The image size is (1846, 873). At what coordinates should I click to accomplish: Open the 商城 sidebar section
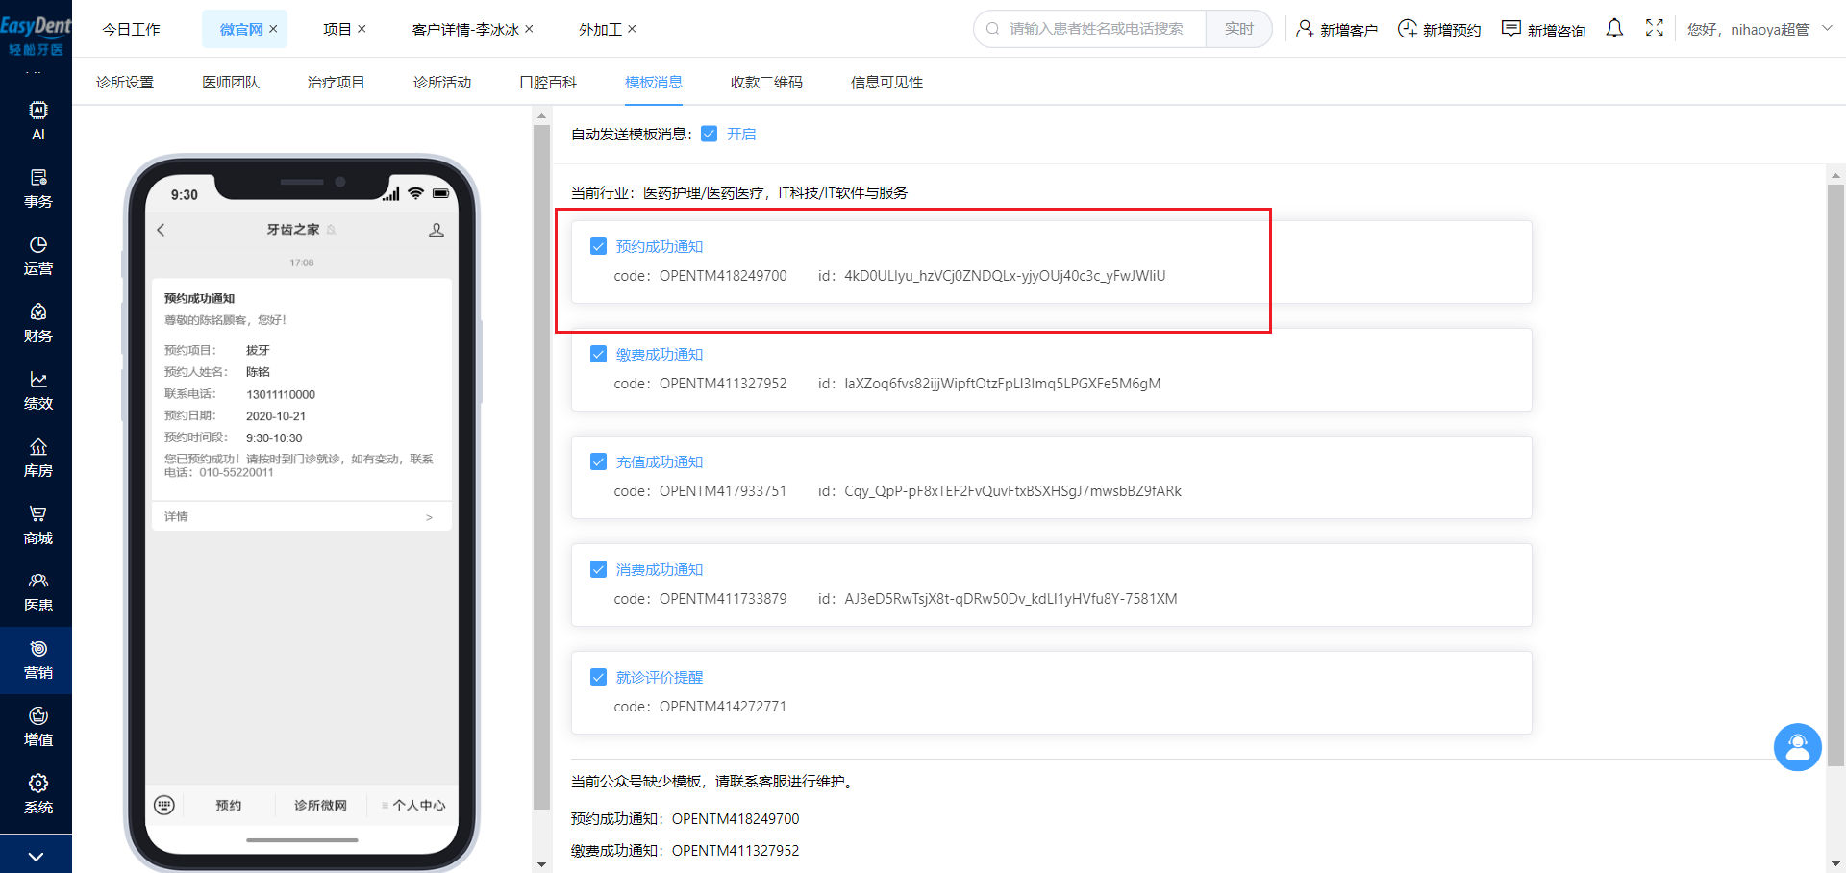pos(37,525)
